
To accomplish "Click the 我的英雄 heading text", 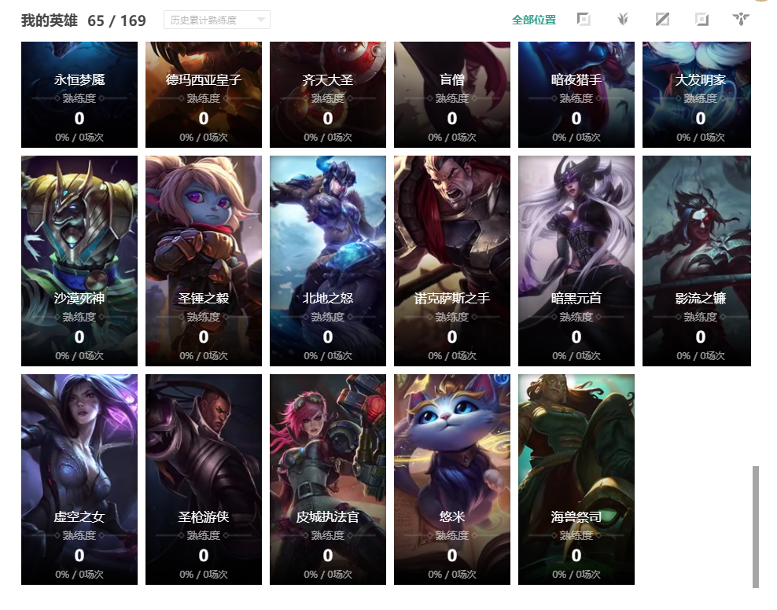I will [49, 20].
